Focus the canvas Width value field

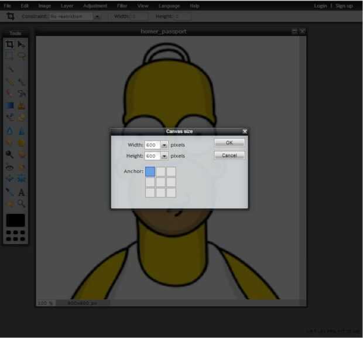[153, 145]
